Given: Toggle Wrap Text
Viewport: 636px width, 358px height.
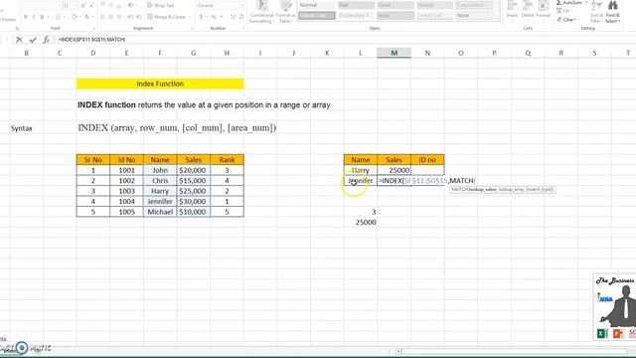Looking at the screenshot, I should [160, 5].
